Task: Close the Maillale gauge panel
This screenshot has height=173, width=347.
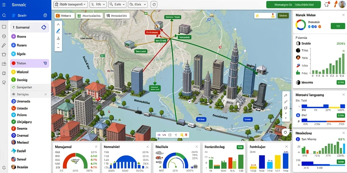Action: coord(196,147)
